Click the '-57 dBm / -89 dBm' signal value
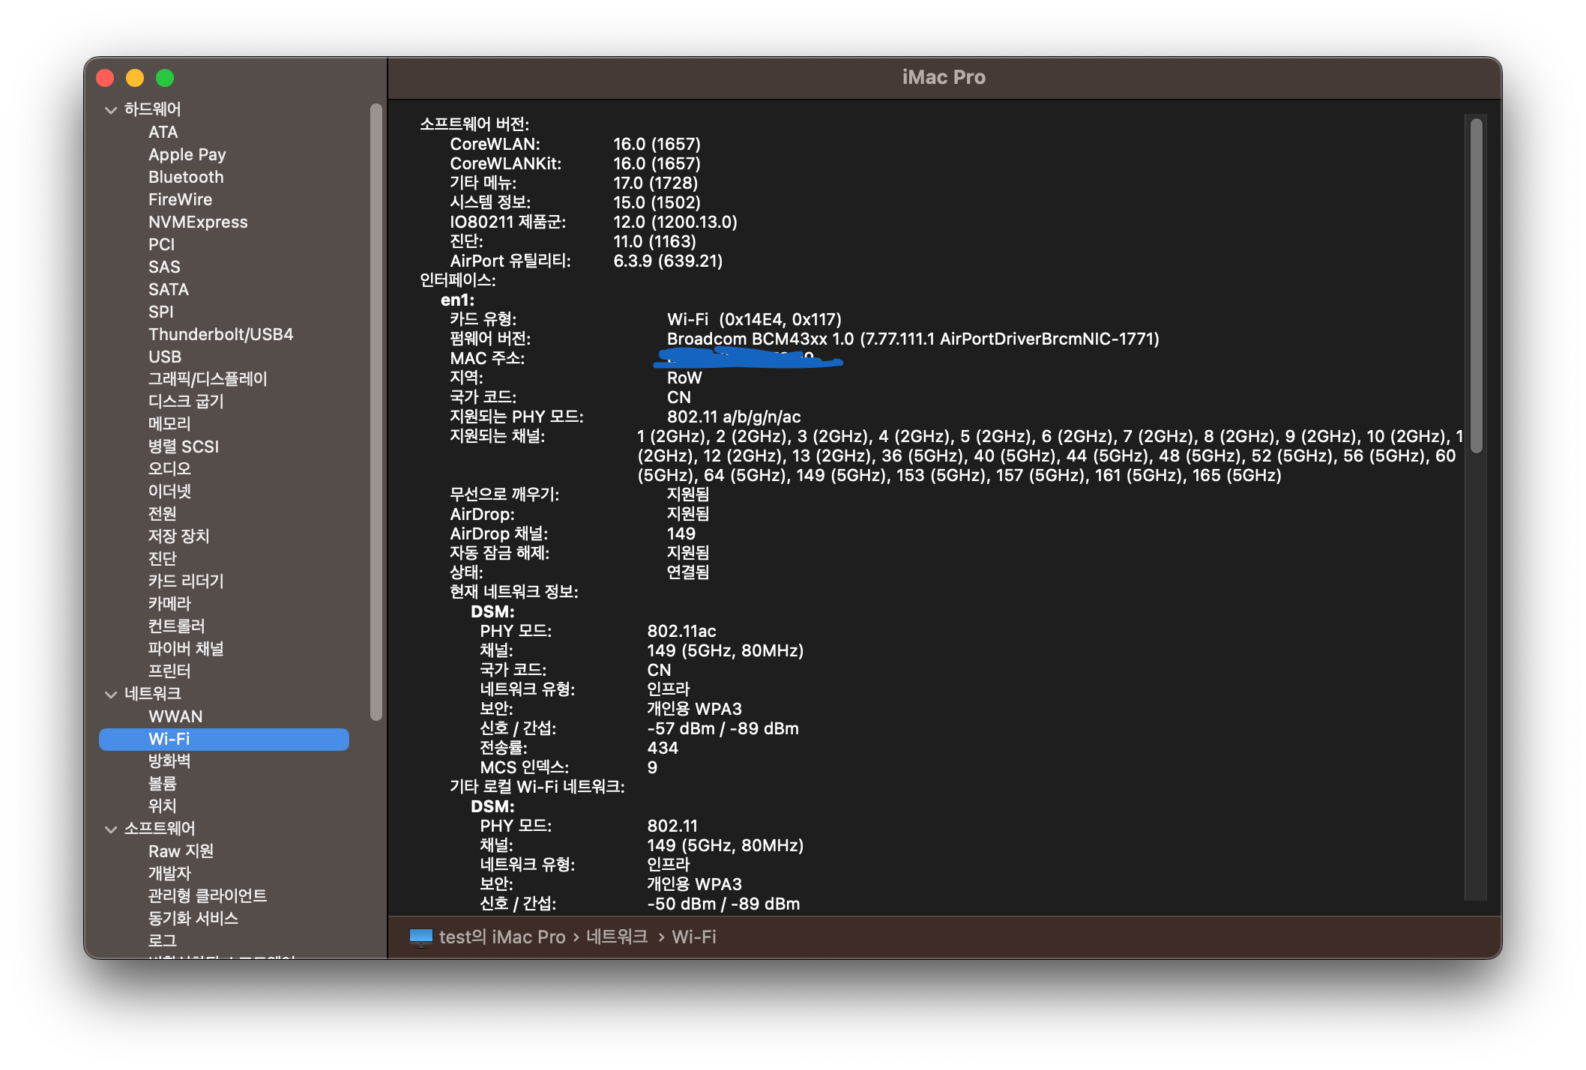 tap(723, 729)
